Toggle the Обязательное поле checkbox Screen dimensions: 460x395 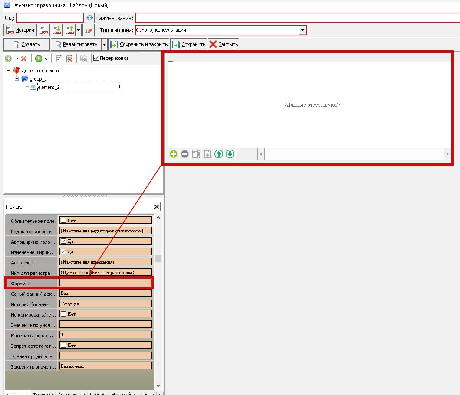click(63, 220)
